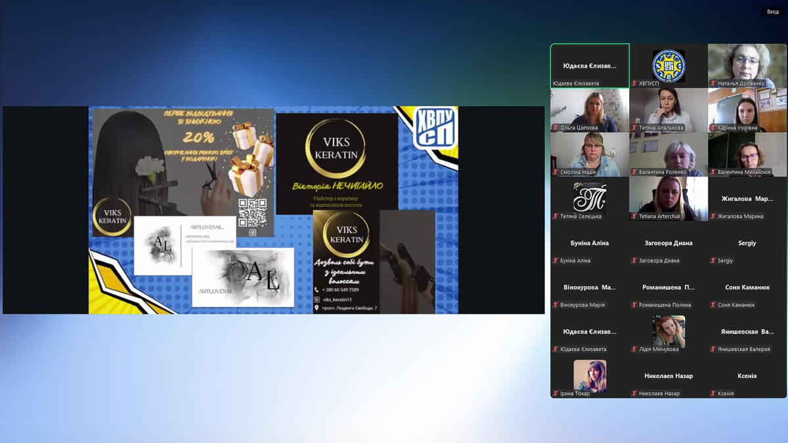Click Тетяна Апалькова's video tile
The image size is (788, 443).
pos(668,110)
